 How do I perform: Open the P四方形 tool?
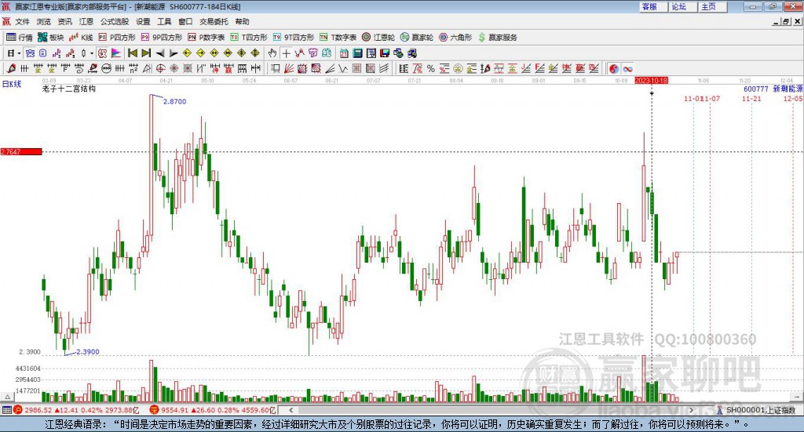(x=117, y=37)
